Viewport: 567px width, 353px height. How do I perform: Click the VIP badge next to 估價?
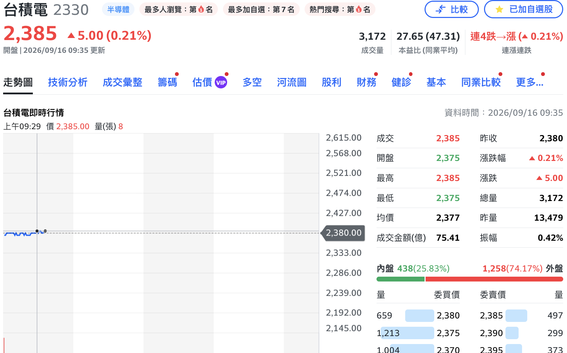tap(221, 83)
